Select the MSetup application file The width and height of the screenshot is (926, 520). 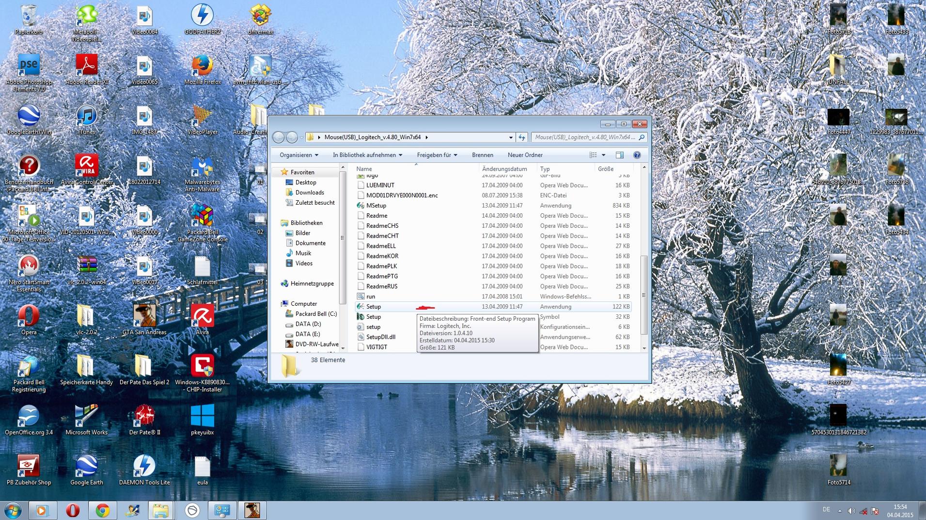pos(493,206)
